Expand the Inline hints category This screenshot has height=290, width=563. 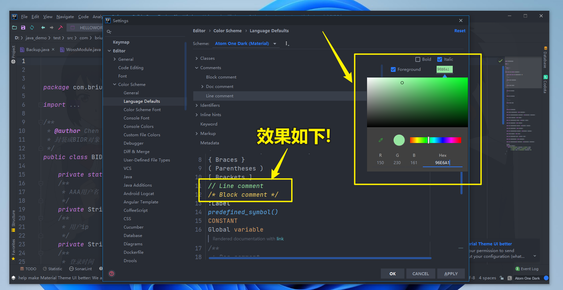197,115
